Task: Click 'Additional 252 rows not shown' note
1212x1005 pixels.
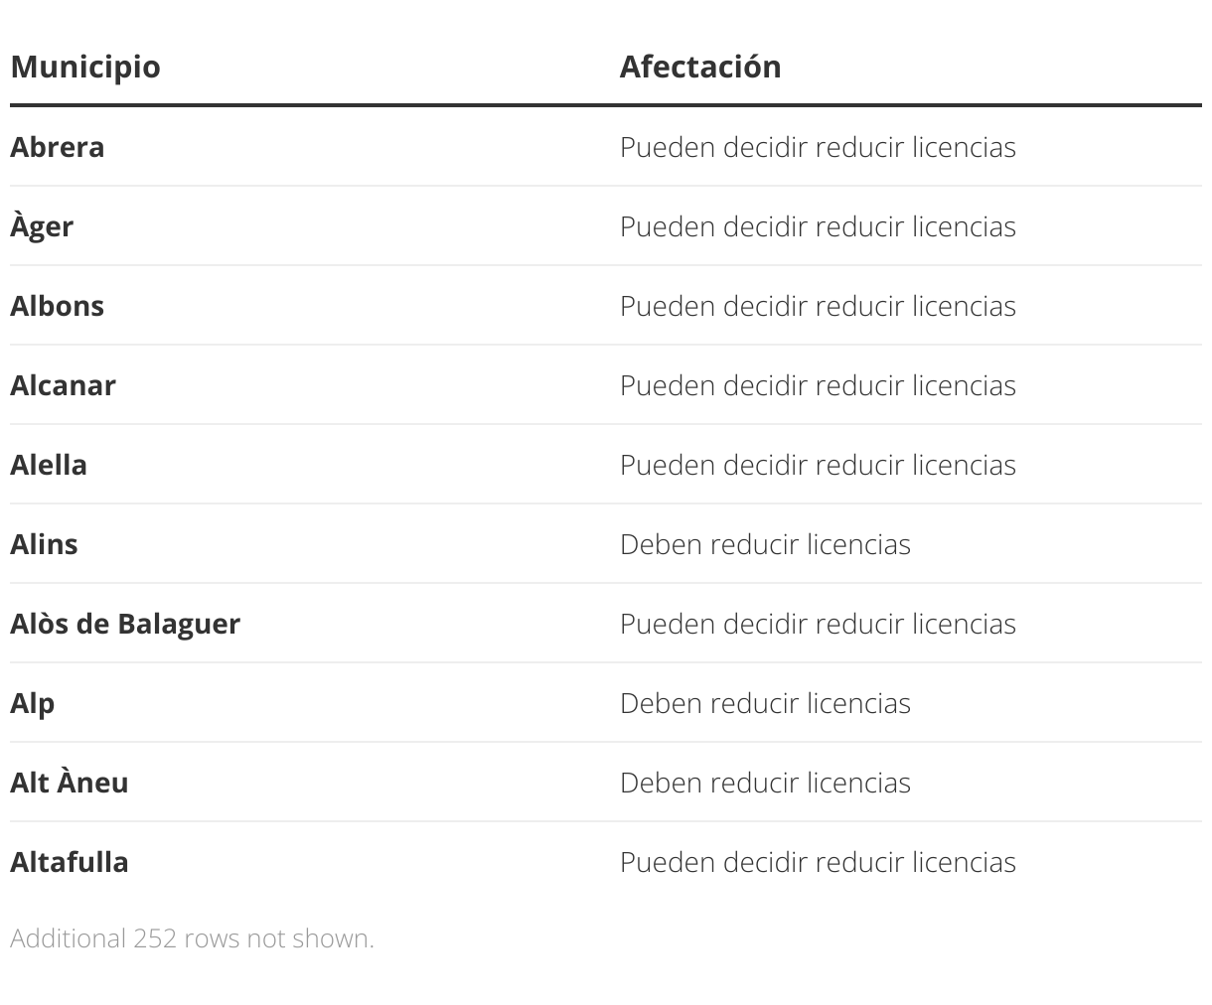Action: tap(192, 938)
